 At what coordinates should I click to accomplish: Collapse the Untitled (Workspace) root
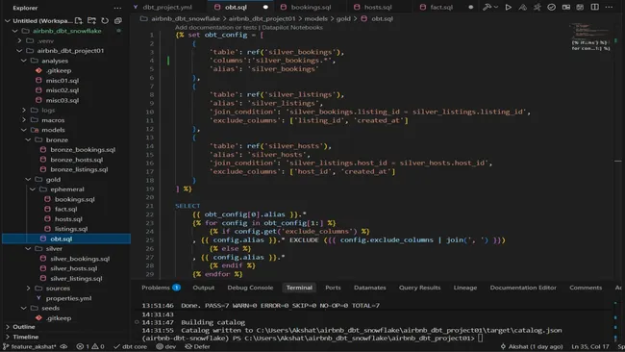click(7, 21)
